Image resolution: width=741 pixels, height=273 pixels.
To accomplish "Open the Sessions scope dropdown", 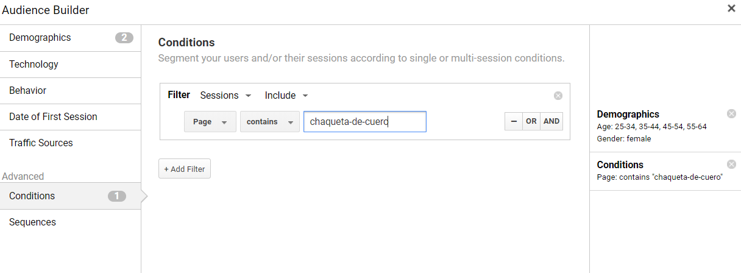I will click(x=226, y=96).
